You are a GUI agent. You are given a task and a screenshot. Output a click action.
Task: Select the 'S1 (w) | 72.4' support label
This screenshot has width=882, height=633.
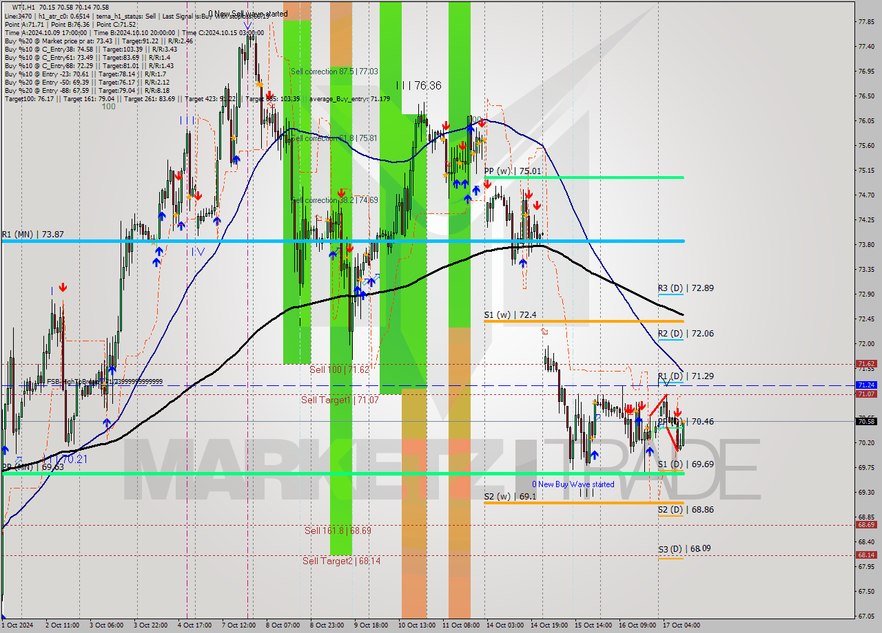510,314
